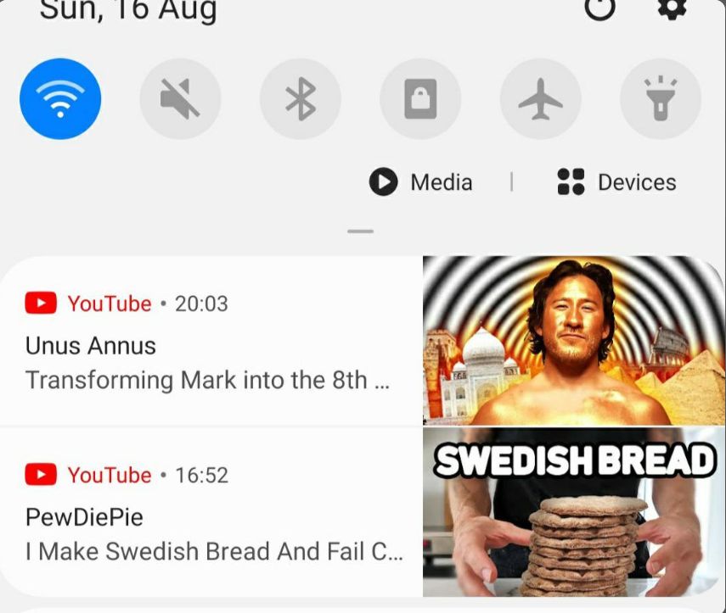Viewport: 726px width, 613px height.
Task: Enable airplane mode
Action: coord(540,98)
